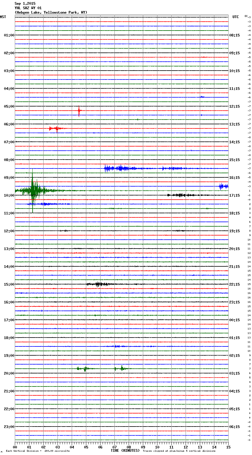Click the black waveform burst on 15:00 trace
The width and height of the screenshot is (252, 455).
98,284
